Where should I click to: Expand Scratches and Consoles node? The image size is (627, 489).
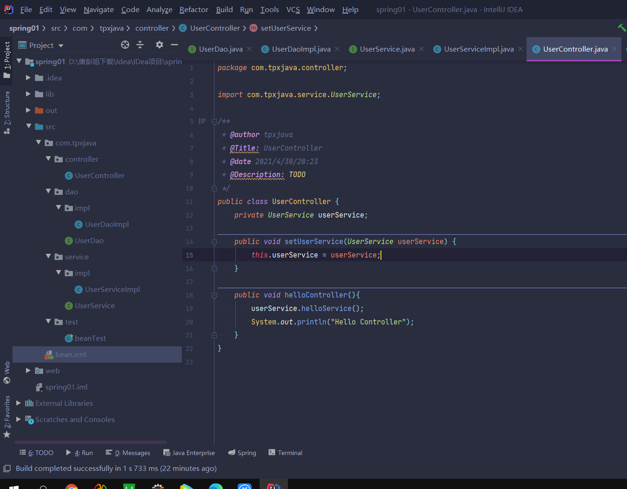(x=19, y=419)
